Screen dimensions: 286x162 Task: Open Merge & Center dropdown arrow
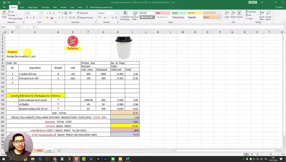[95, 18]
